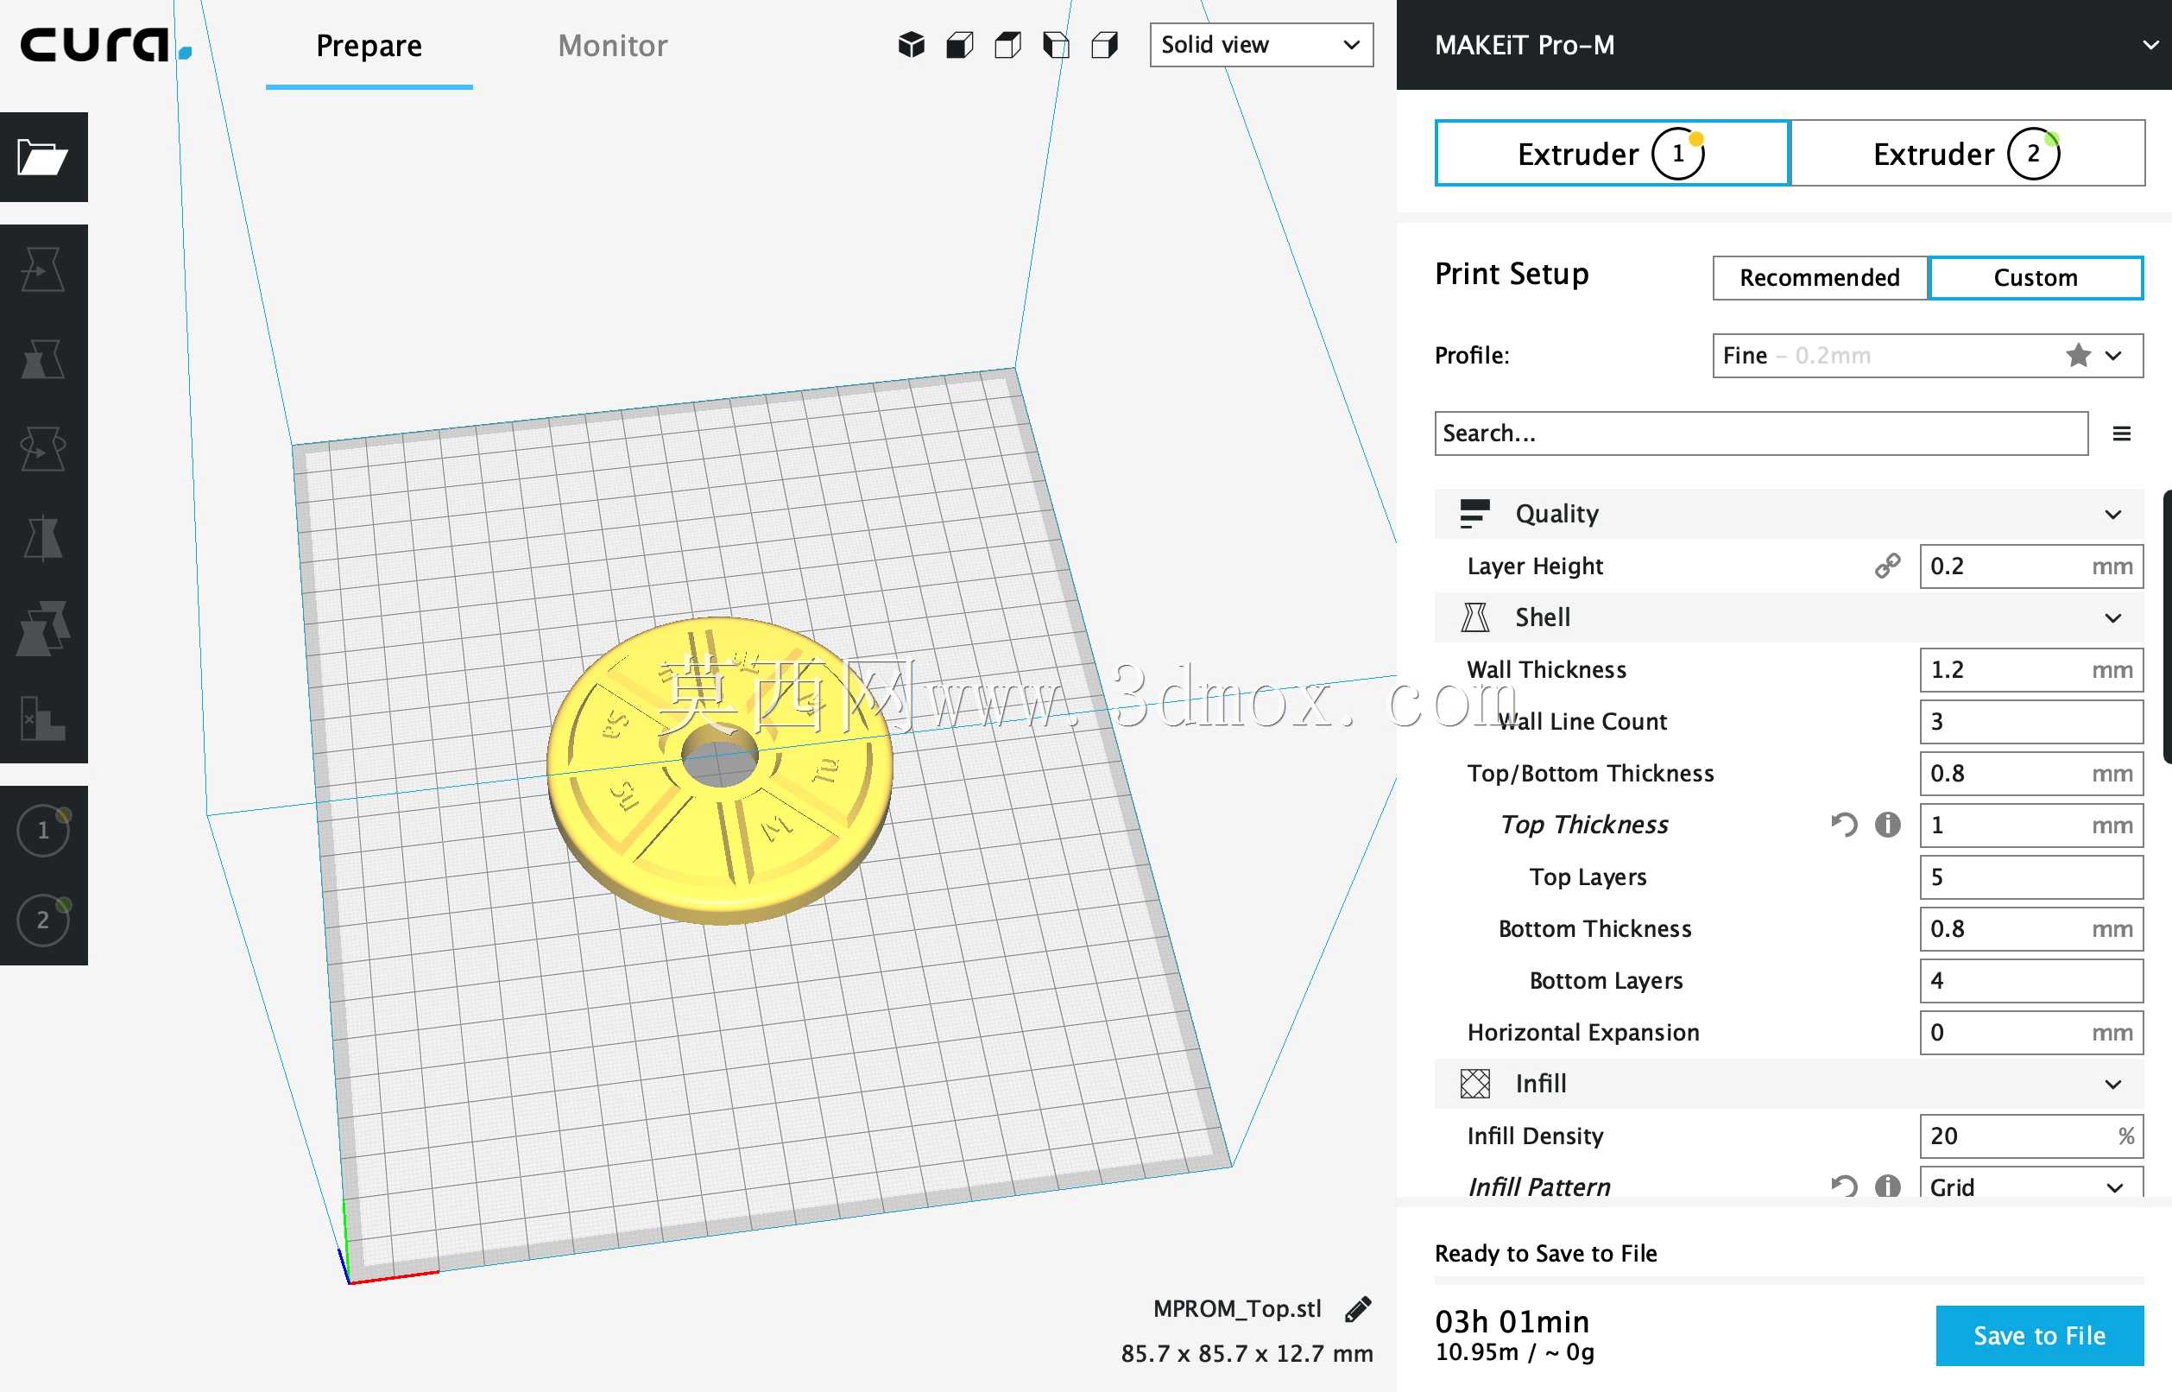2172x1392 pixels.
Task: Rename model with pencil icon
Action: point(1358,1310)
